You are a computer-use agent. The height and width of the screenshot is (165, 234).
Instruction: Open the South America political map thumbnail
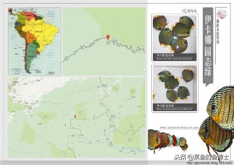coord(35,41)
